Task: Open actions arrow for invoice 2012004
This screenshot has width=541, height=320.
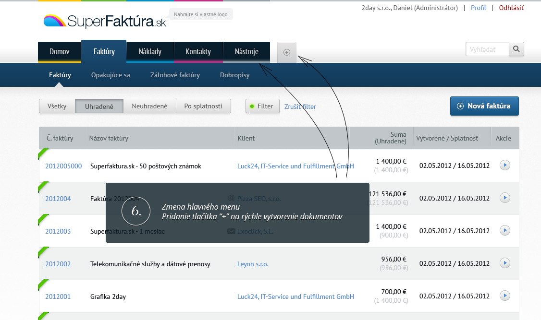Action: [x=505, y=198]
